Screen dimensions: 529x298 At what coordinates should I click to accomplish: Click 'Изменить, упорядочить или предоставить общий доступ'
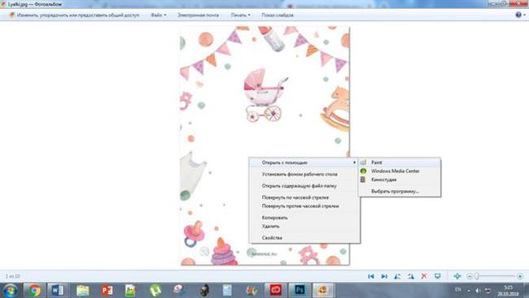(x=78, y=15)
